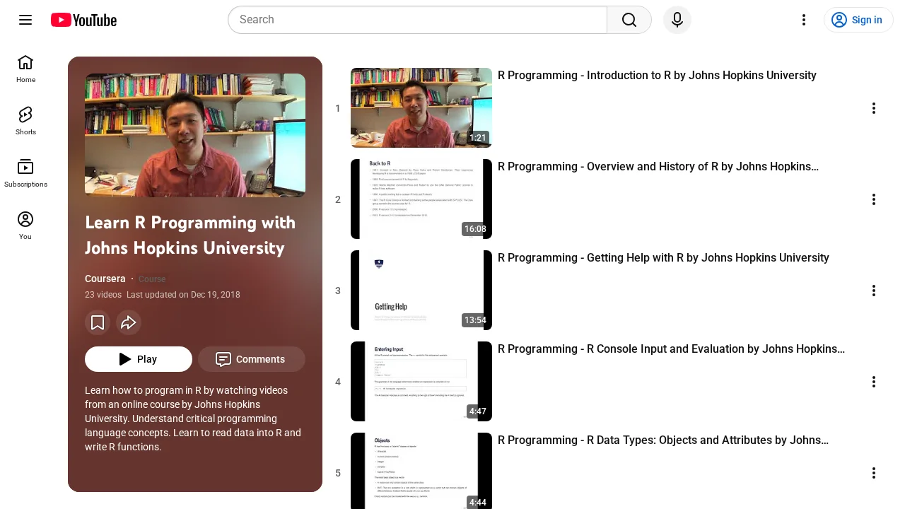Click the 'Course' label beside Coursera

click(x=152, y=279)
